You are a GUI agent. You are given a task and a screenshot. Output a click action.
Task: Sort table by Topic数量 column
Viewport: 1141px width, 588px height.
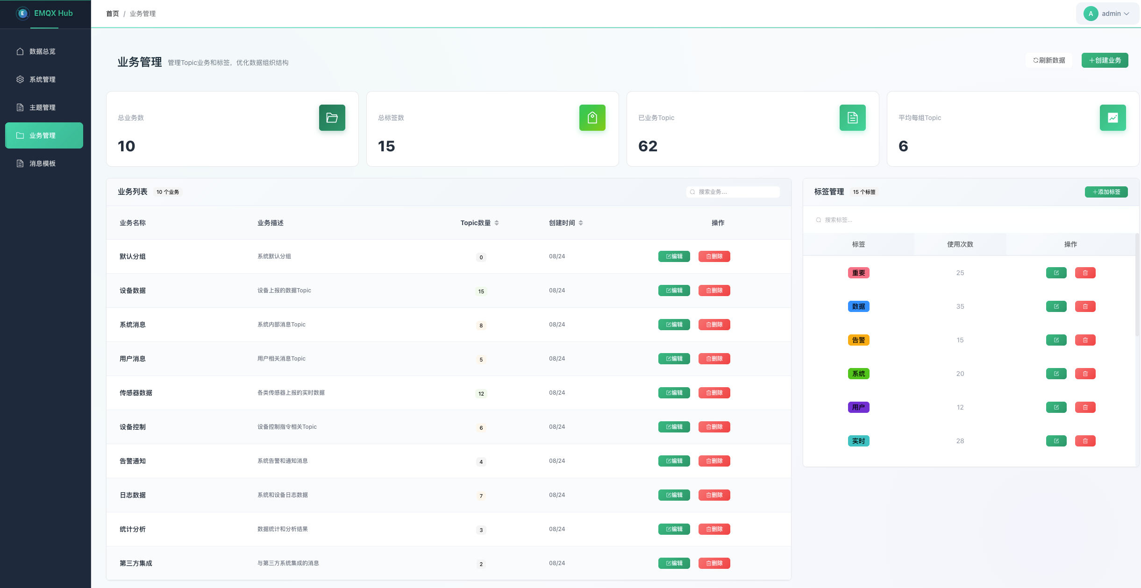coord(496,223)
